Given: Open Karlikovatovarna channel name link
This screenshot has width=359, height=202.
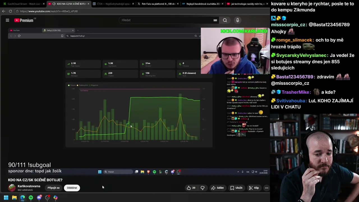Looking at the screenshot, I should [29, 186].
